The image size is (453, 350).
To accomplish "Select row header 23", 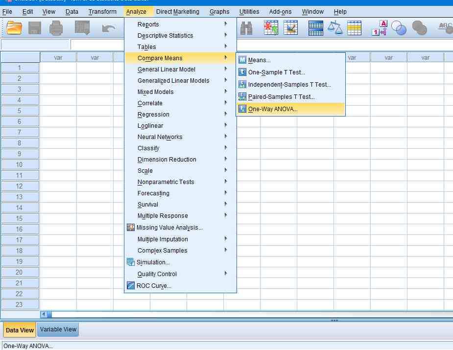I will tap(20, 304).
